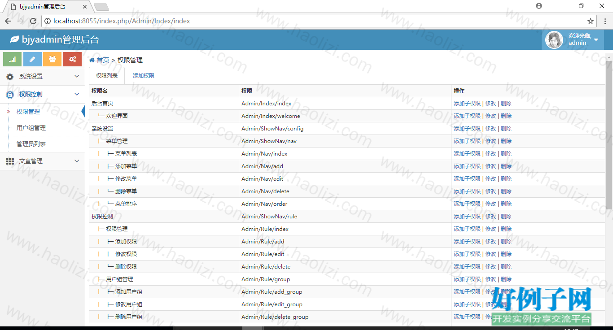Click bjyadmin管理后台 header title
613x330 pixels.
pyautogui.click(x=61, y=39)
